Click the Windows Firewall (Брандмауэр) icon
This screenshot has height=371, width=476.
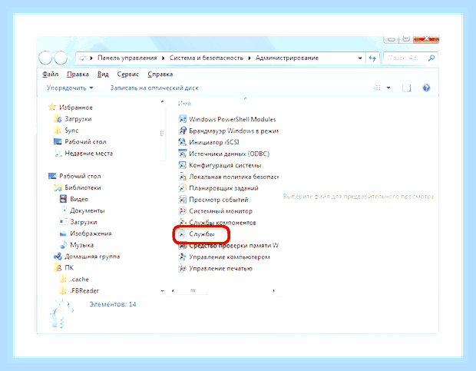pyautogui.click(x=182, y=131)
